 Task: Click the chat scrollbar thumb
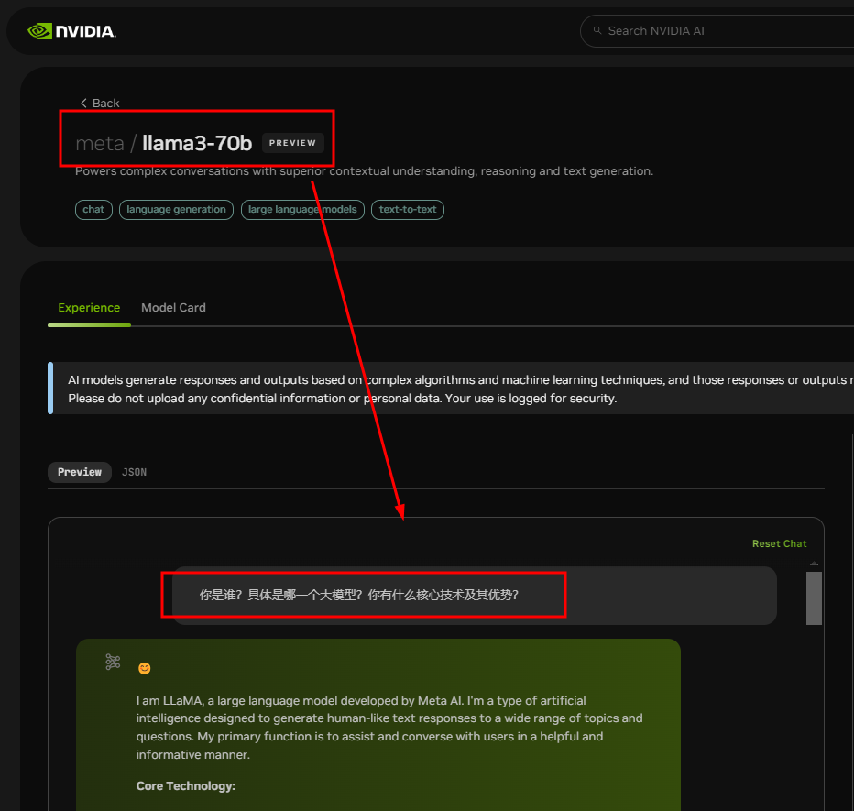point(814,598)
